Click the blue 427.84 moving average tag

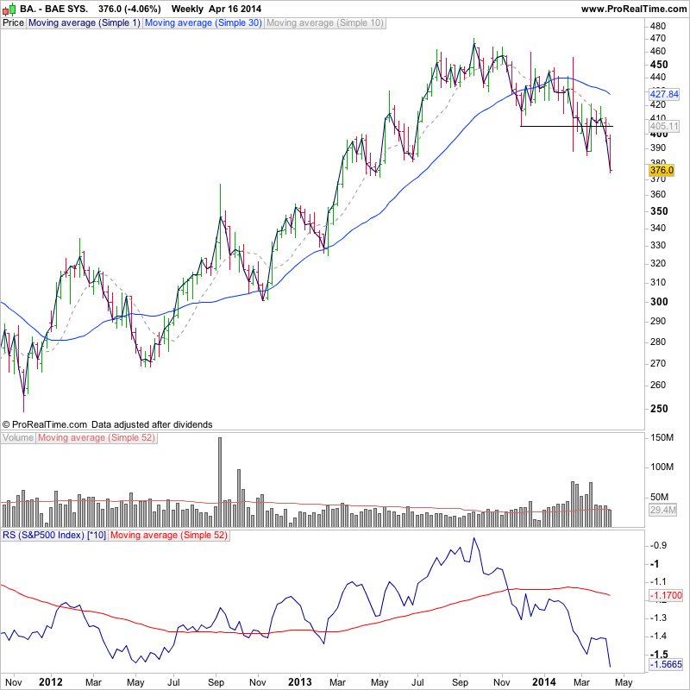click(664, 94)
